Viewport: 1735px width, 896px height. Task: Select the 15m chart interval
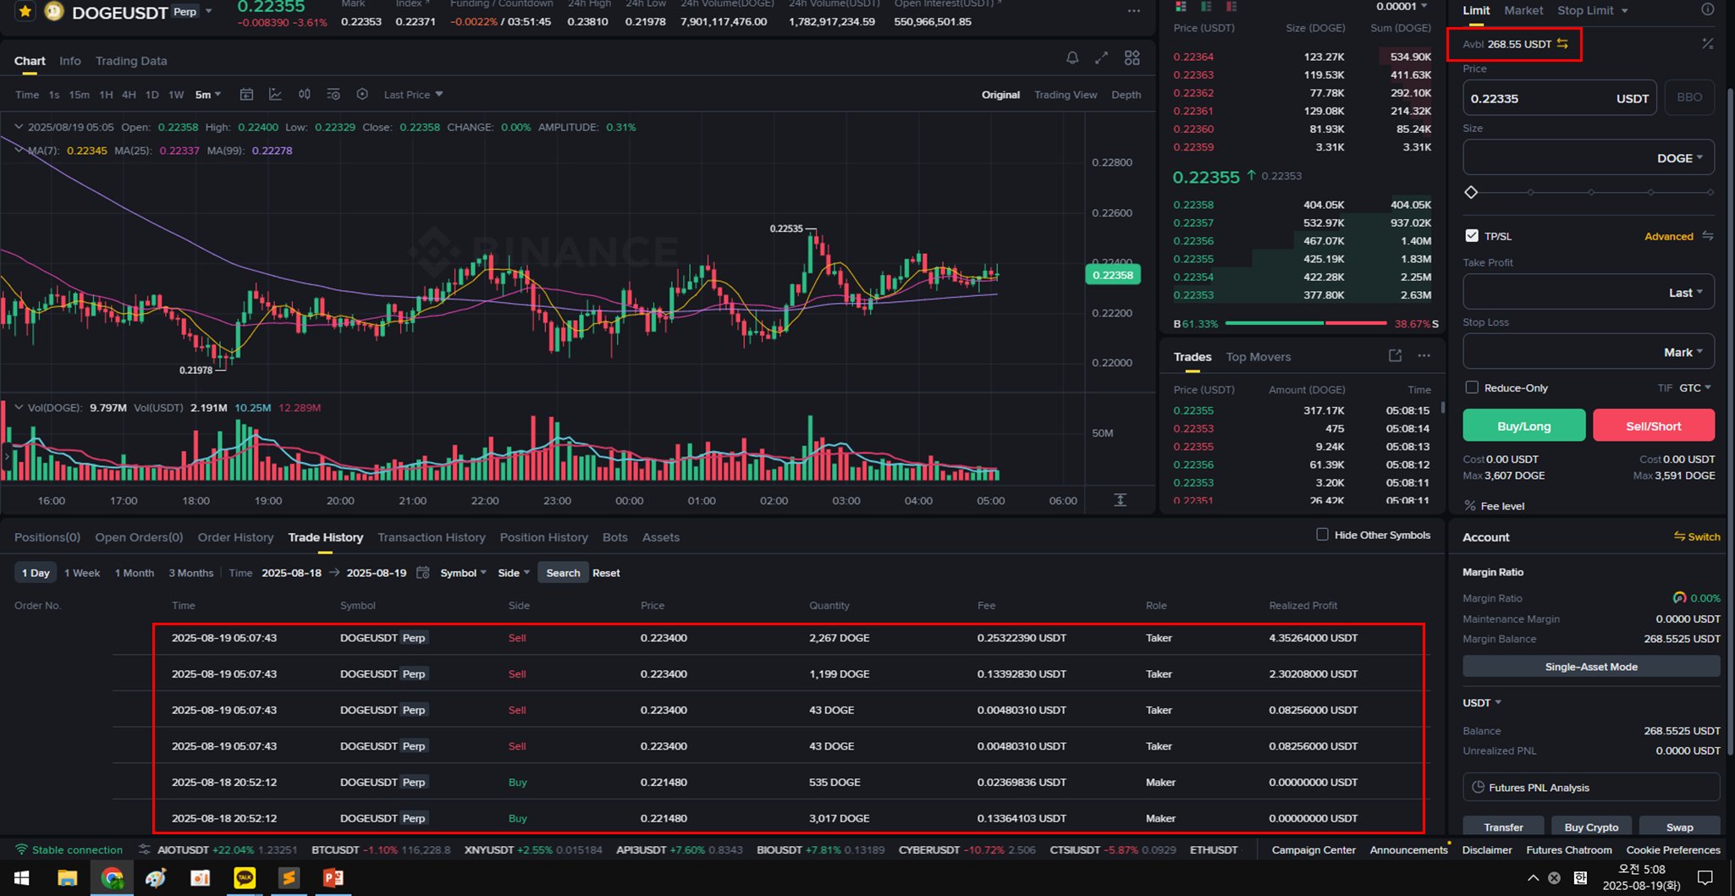point(79,95)
